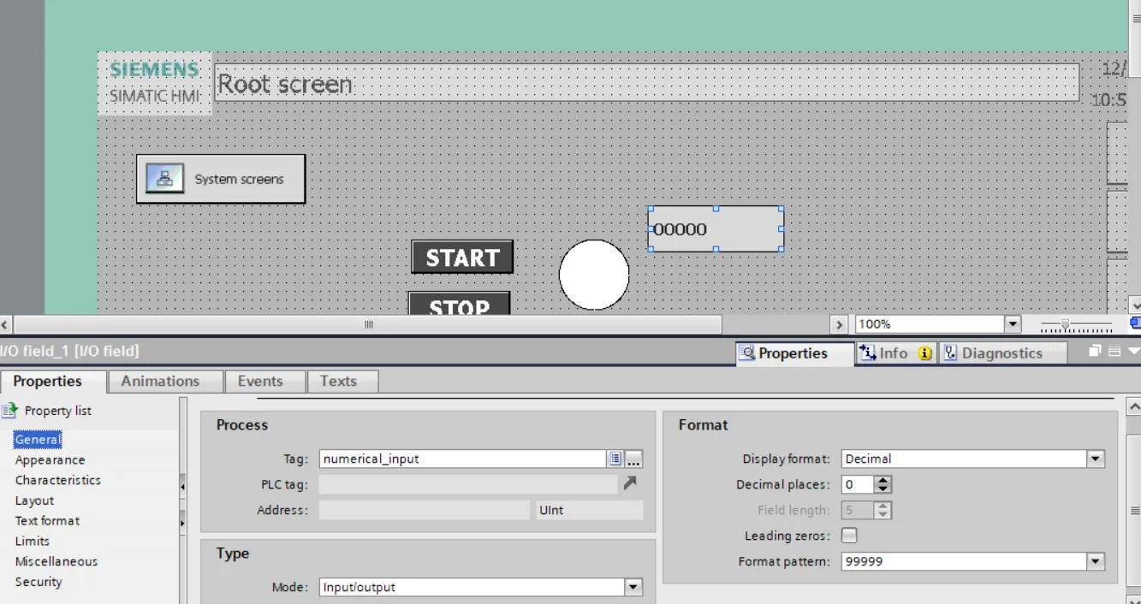Click the Properties magnifier icon

(747, 352)
